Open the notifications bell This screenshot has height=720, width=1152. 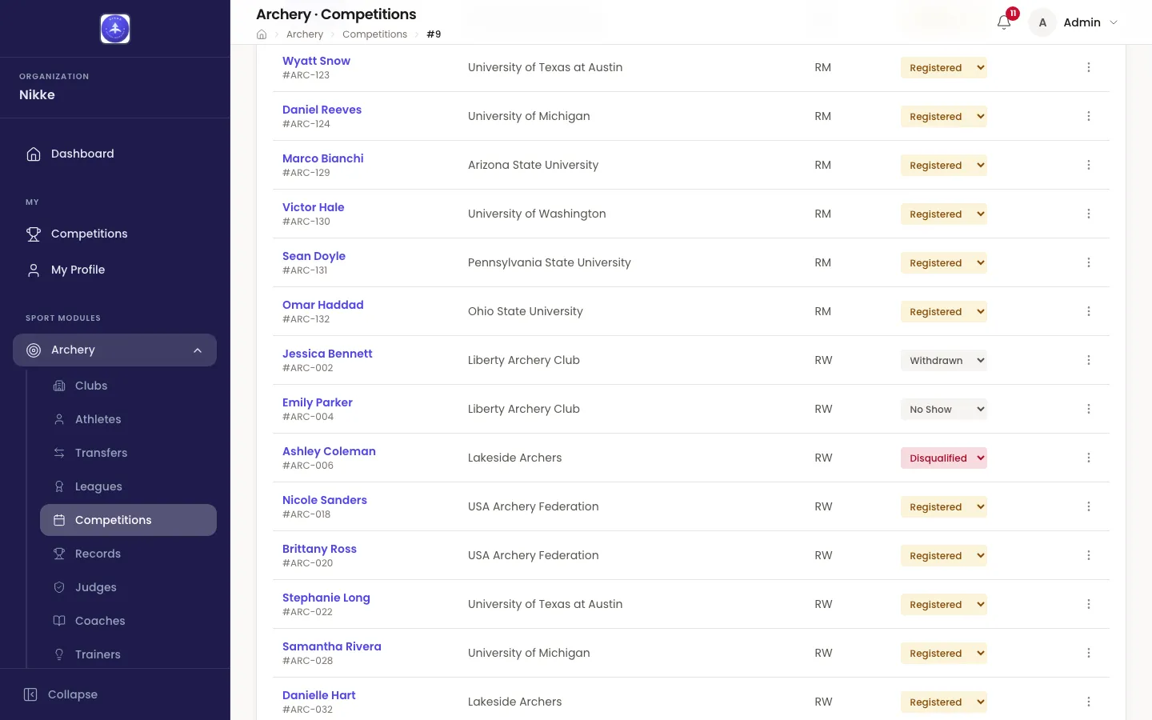(1004, 22)
